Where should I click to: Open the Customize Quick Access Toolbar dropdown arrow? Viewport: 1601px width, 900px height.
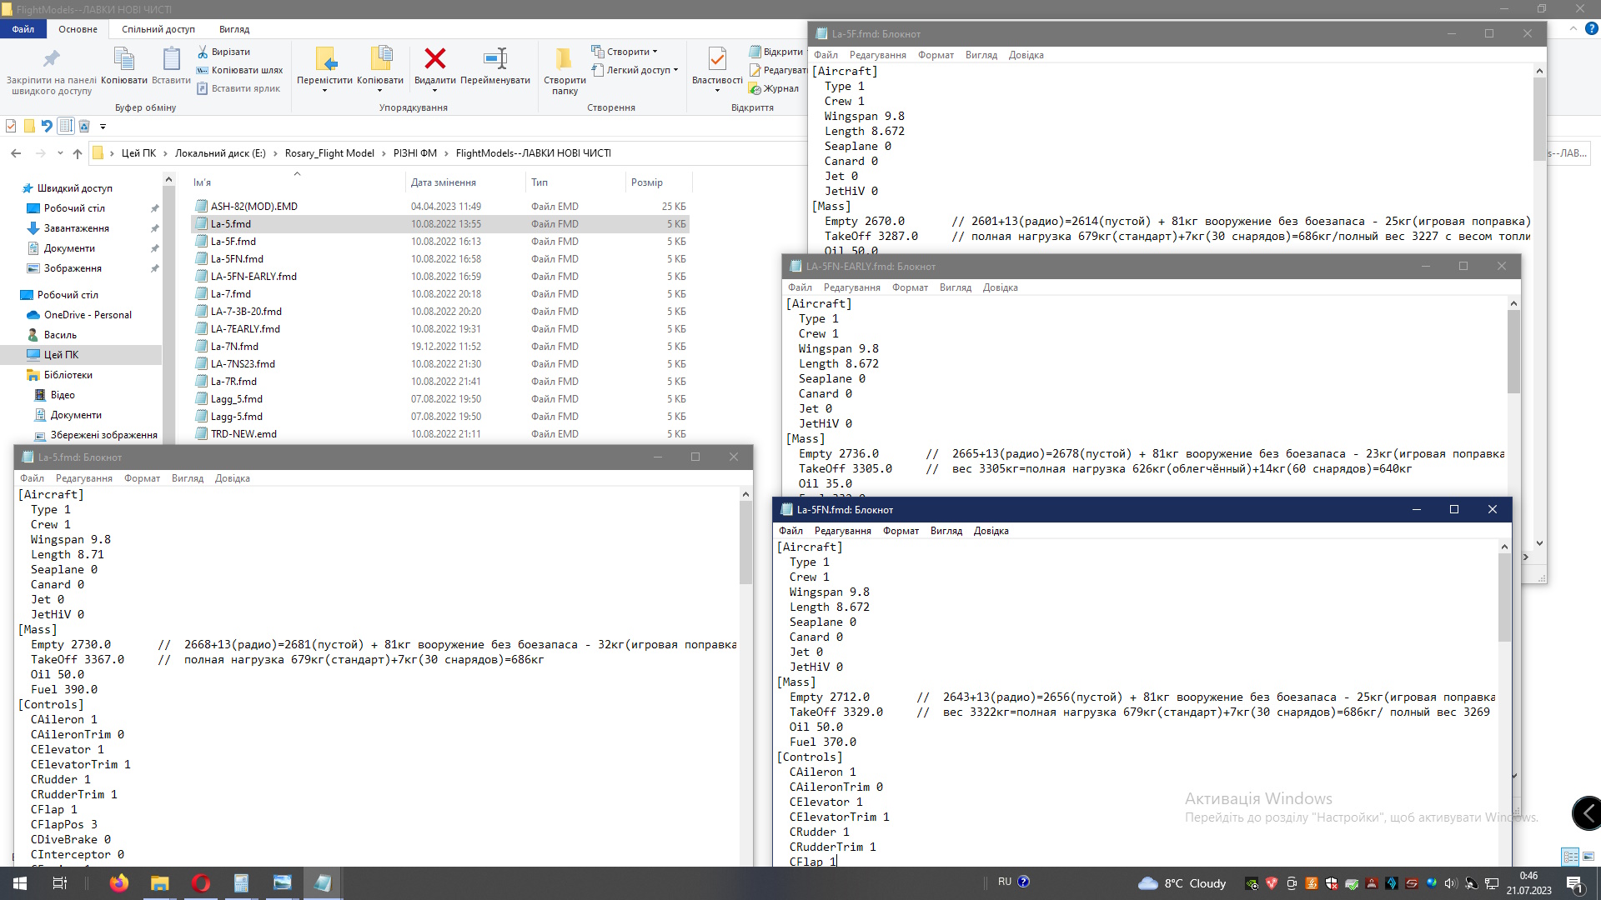(103, 127)
